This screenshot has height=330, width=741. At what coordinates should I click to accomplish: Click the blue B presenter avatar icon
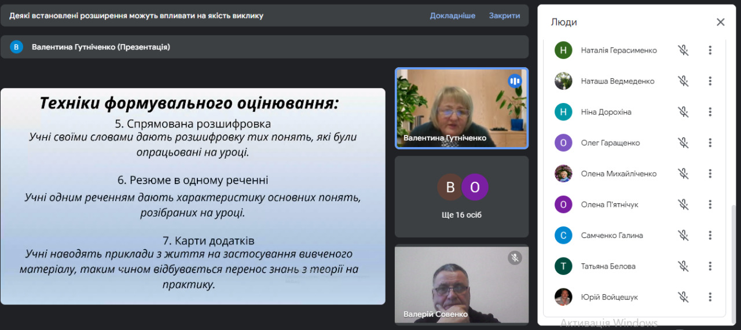(x=16, y=47)
